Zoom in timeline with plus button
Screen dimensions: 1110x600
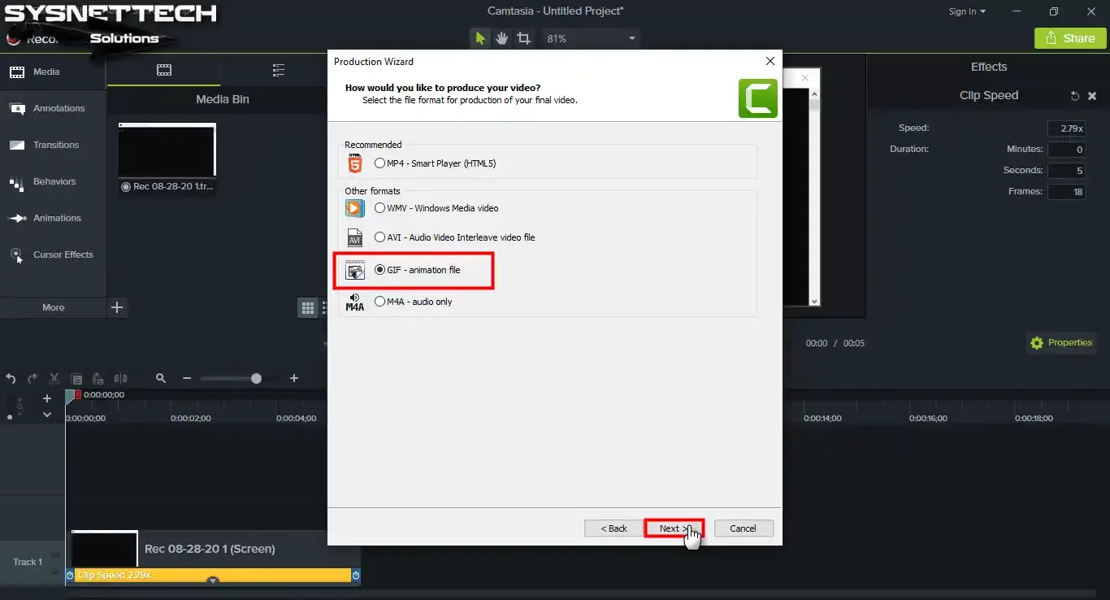click(294, 379)
